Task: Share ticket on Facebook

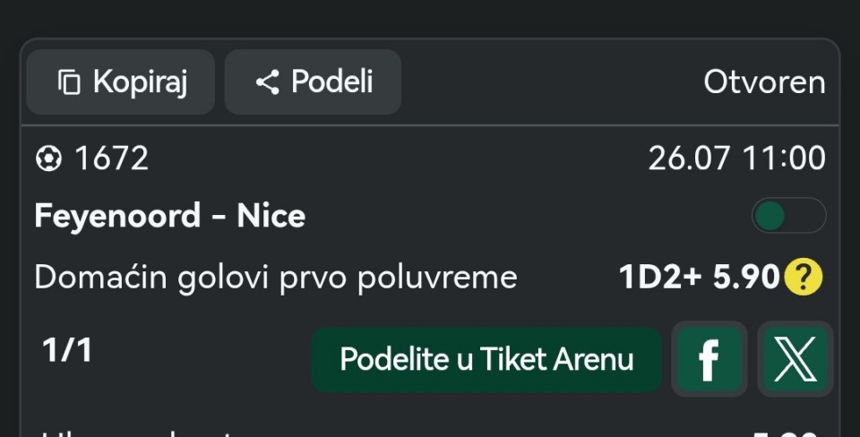Action: tap(709, 359)
